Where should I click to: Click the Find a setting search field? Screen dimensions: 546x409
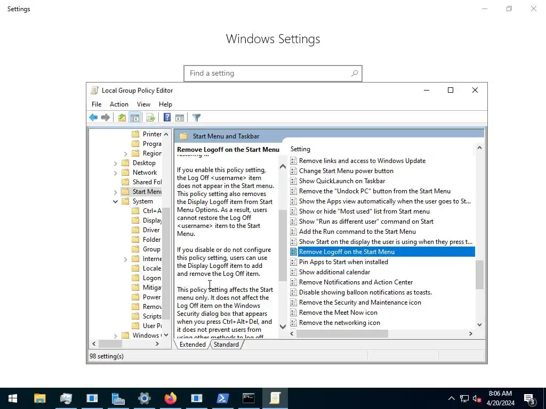pyautogui.click(x=273, y=73)
